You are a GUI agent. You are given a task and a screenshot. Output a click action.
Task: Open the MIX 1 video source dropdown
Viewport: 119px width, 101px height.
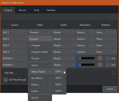click(x=40, y=32)
